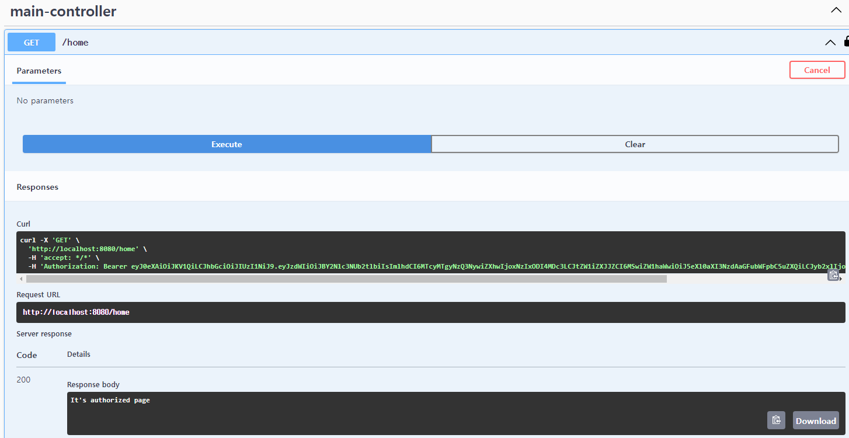
Task: Click the blue GET method badge
Action: coord(32,42)
